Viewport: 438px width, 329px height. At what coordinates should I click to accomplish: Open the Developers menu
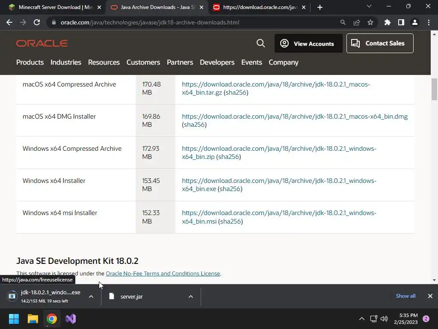pos(217,62)
